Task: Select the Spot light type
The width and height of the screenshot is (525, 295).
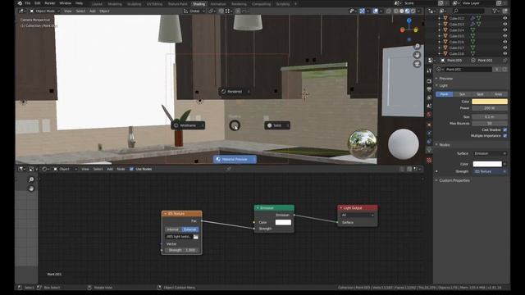Action: (480, 94)
